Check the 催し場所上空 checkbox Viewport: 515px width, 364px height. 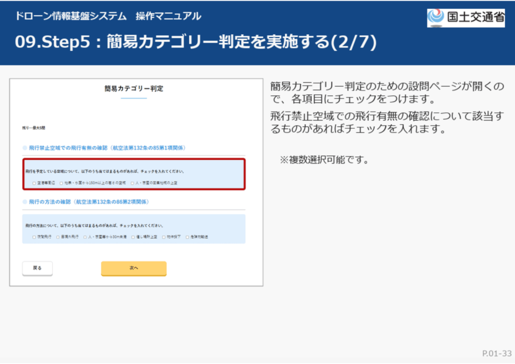point(133,236)
